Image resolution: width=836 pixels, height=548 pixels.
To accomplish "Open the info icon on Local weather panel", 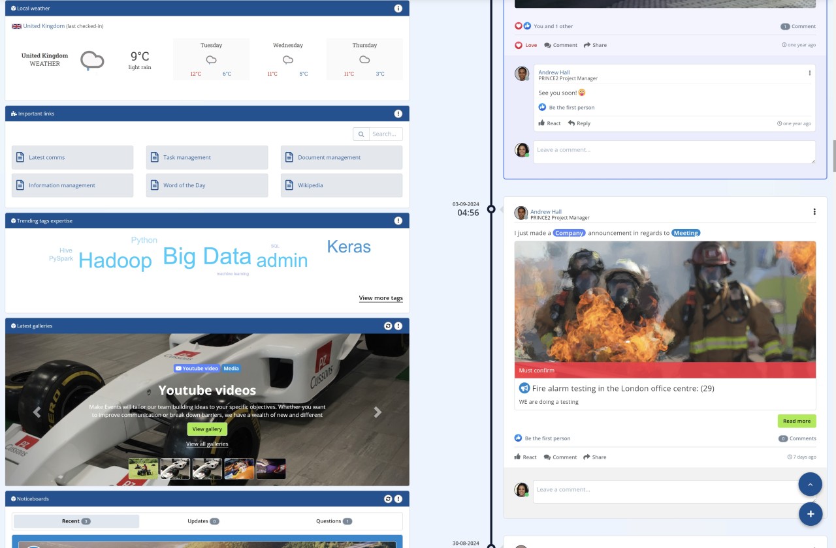I will pyautogui.click(x=398, y=8).
